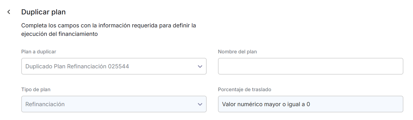The image size is (413, 120).
Task: Open the Plan a duplicar dropdown
Action: coord(114,66)
